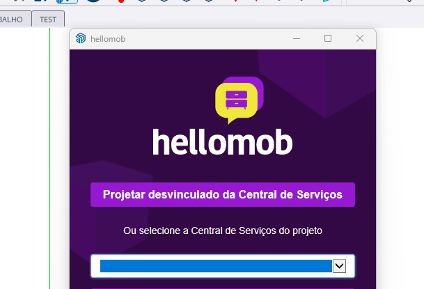Maximize the hellomob dialog window
Viewport: 424px width, 289px height.
(x=328, y=38)
